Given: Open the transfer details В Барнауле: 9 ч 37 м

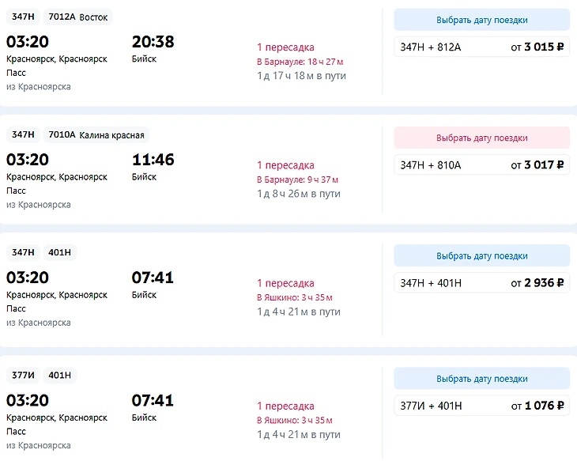Looking at the screenshot, I should click(297, 179).
